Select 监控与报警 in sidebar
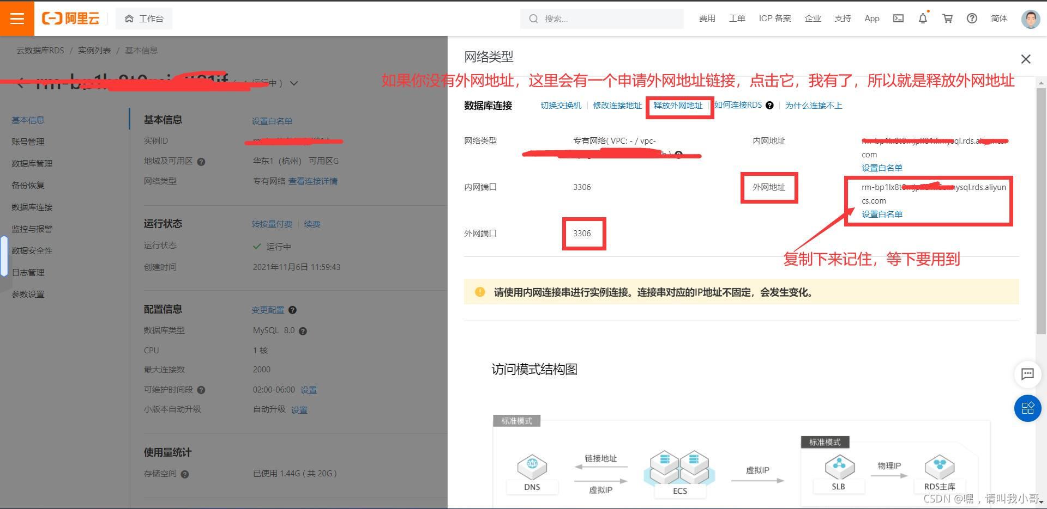 pyautogui.click(x=32, y=229)
